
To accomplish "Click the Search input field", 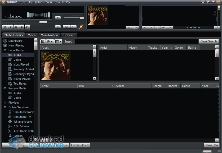I will [x=137, y=41].
